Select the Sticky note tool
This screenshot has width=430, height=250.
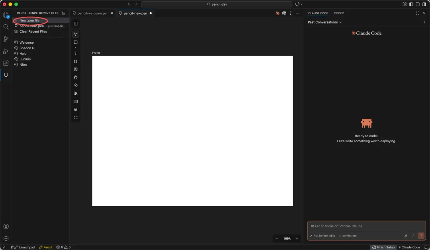76,69
